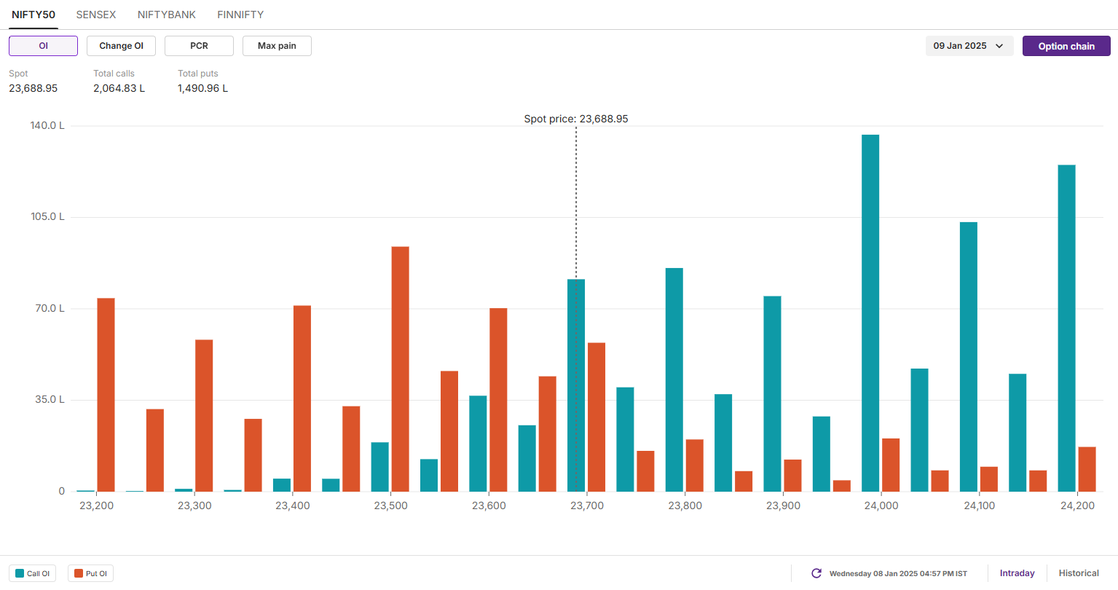Image resolution: width=1118 pixels, height=590 pixels.
Task: Click the 23,500 strike Call OI bar
Action: click(379, 467)
